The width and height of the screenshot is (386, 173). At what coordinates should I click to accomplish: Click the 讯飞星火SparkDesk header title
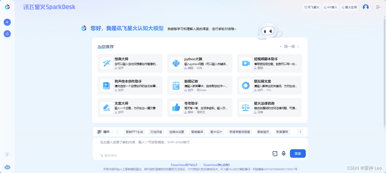click(49, 7)
